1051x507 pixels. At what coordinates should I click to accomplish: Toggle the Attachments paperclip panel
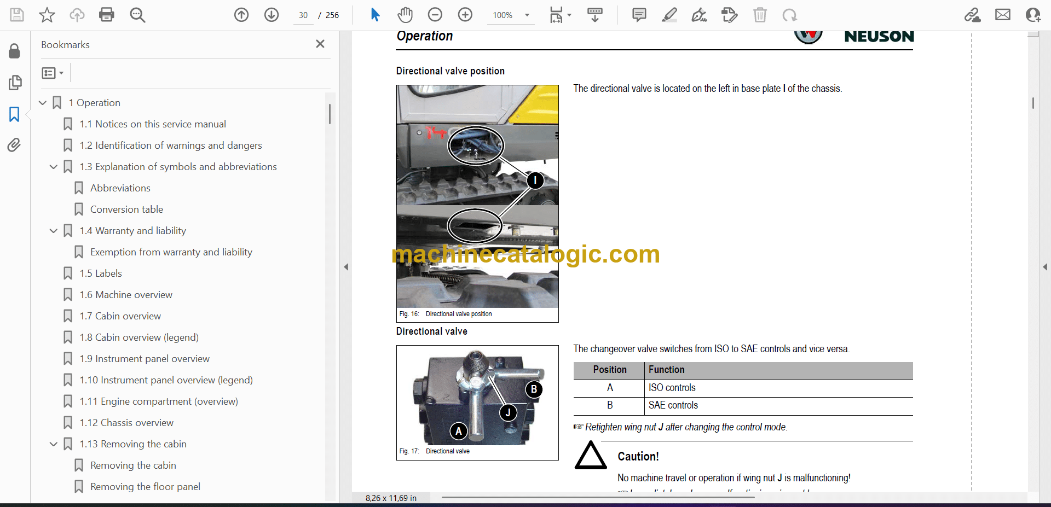click(x=14, y=145)
